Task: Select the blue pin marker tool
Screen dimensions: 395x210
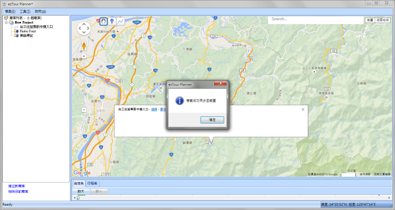Action: pos(112,21)
